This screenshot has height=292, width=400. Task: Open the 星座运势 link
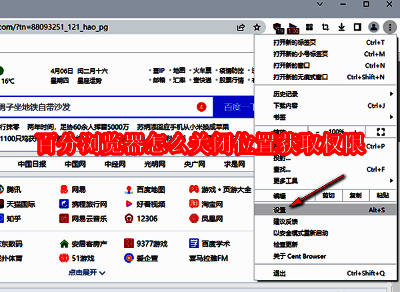(x=89, y=81)
